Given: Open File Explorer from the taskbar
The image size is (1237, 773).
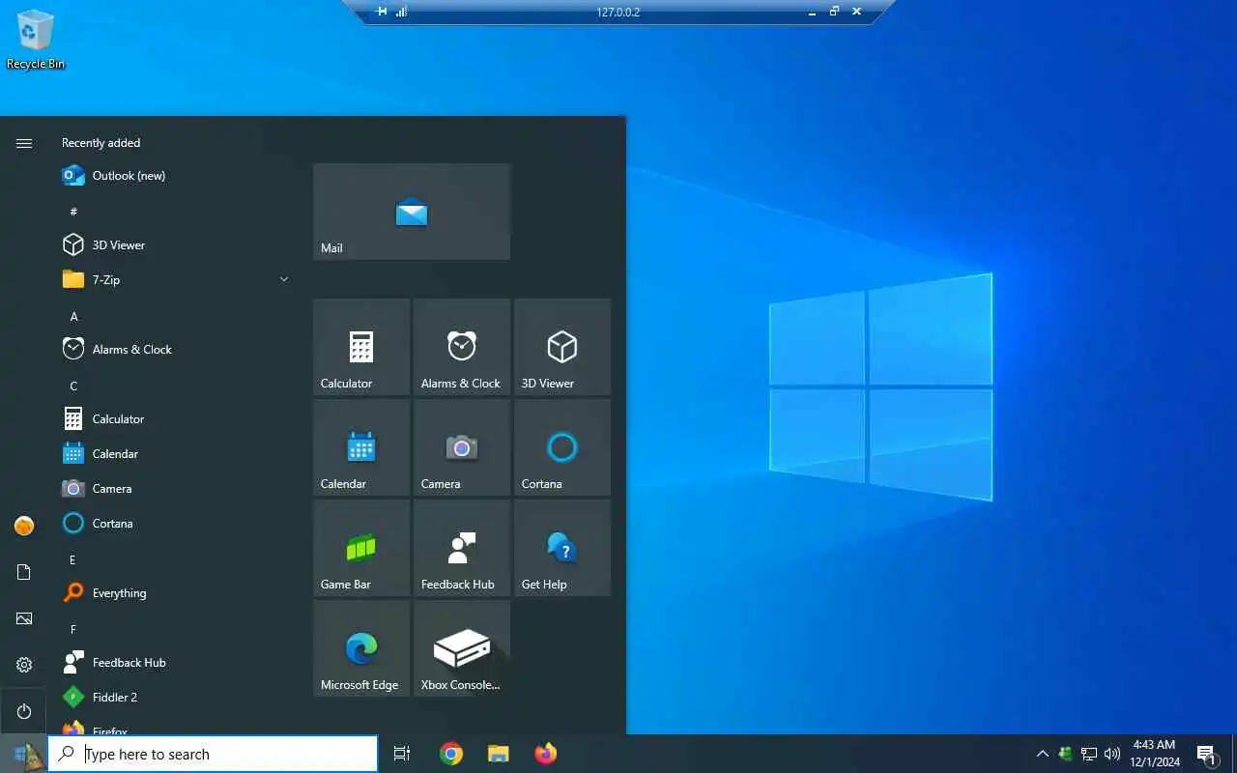Looking at the screenshot, I should coord(498,754).
